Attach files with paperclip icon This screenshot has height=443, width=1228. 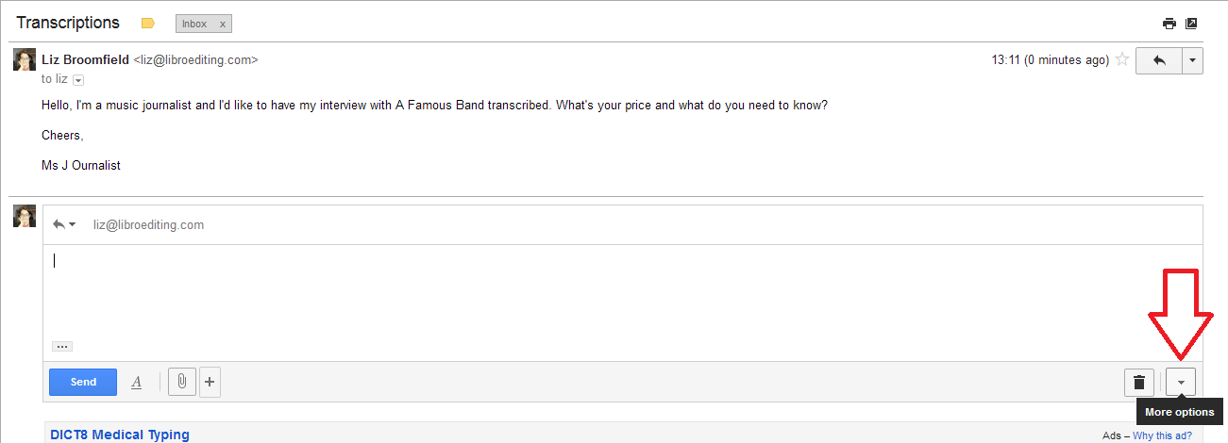click(181, 382)
